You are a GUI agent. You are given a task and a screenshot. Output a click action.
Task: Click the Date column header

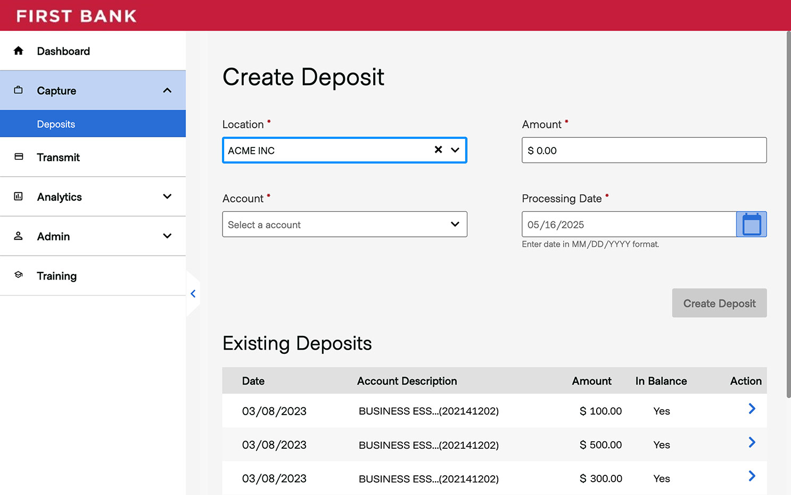pos(253,381)
